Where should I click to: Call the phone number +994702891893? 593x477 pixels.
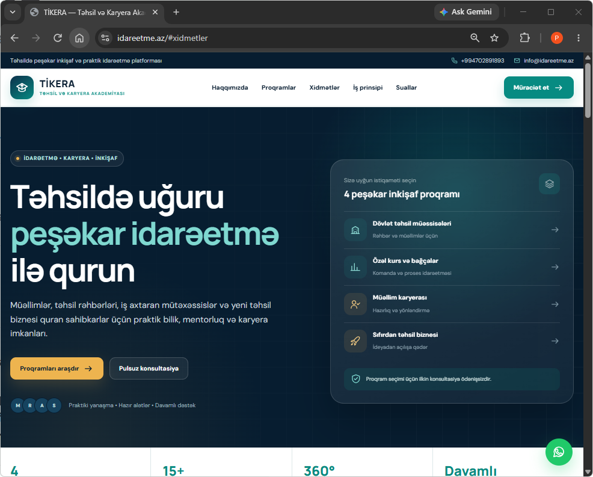pos(482,61)
